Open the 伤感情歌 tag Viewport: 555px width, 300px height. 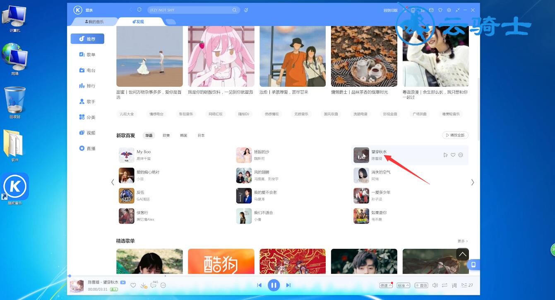(272, 114)
